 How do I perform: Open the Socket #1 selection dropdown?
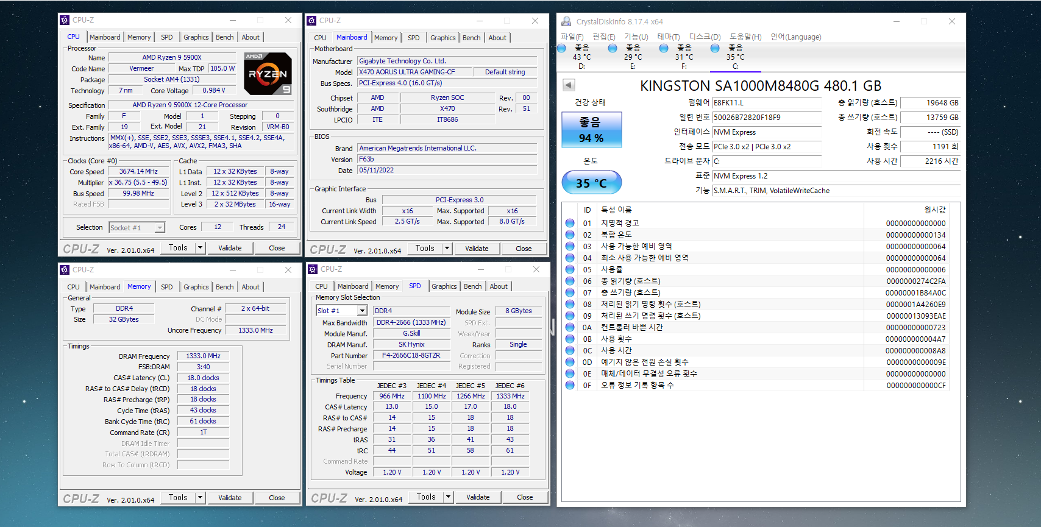coord(160,228)
